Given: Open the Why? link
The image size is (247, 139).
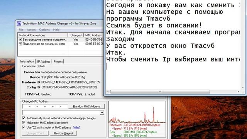Looking at the screenshot, I should (77, 127).
